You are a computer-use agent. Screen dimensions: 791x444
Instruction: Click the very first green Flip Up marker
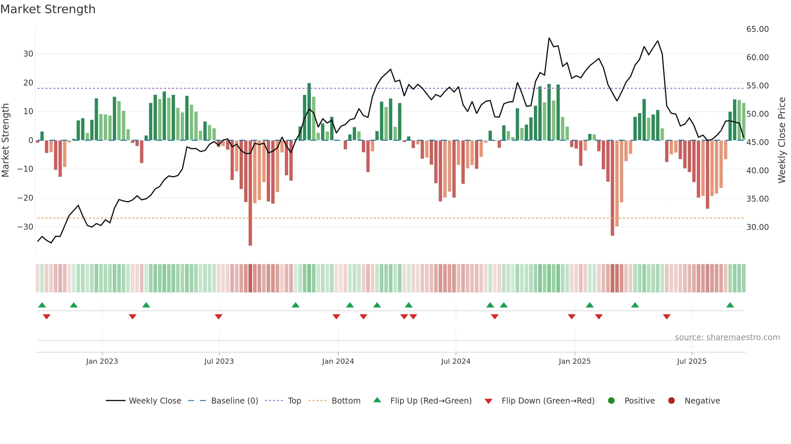(x=42, y=305)
